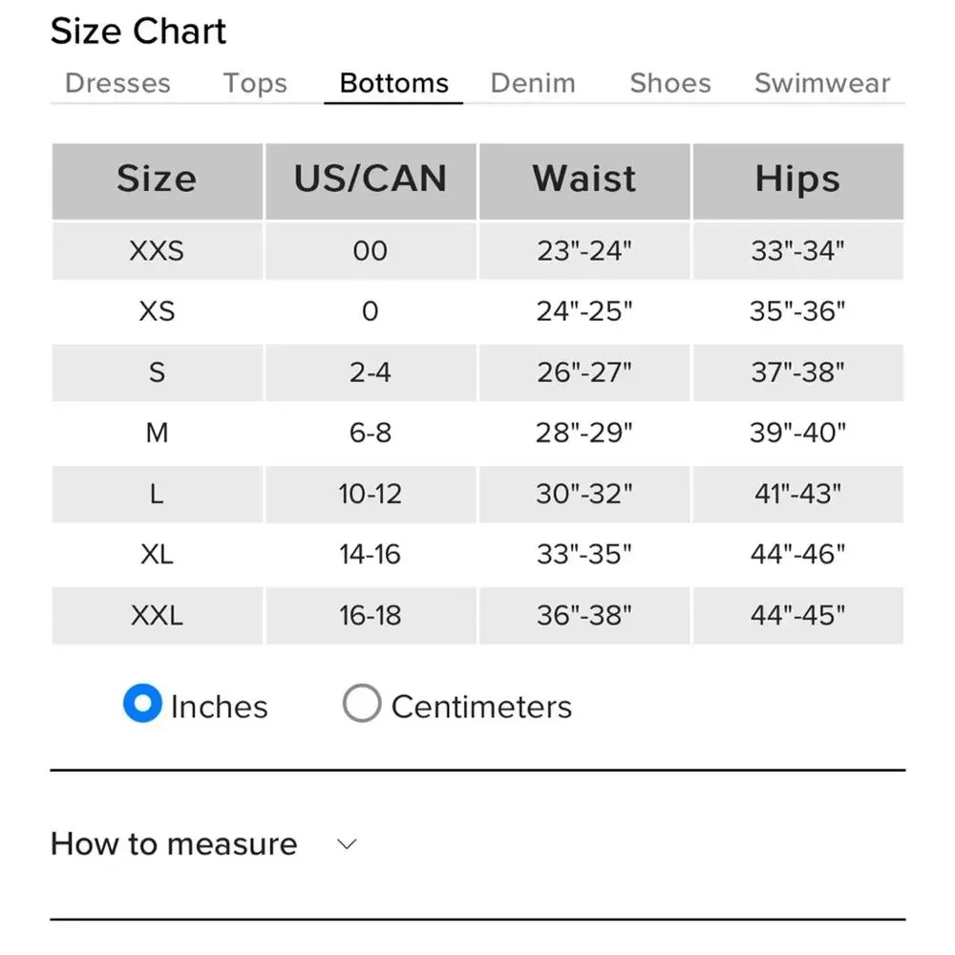
Task: Select the M size row label
Action: point(157,433)
